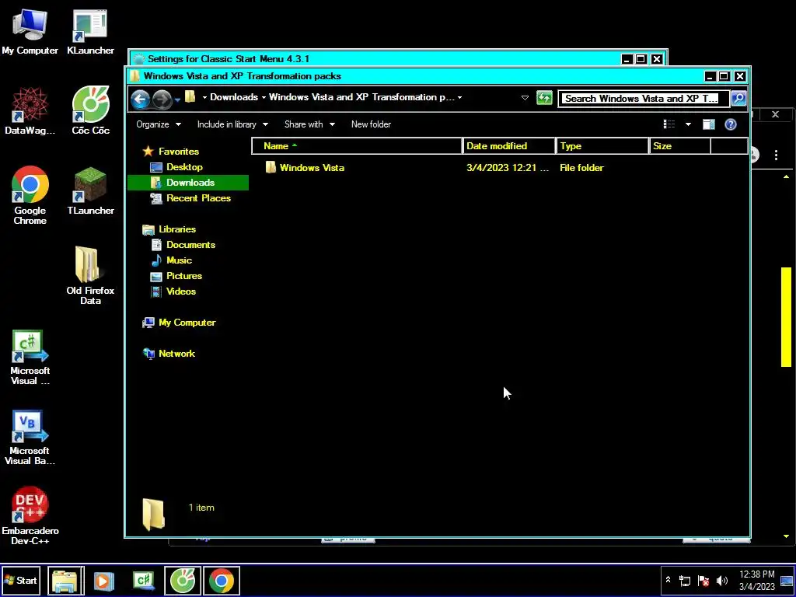Change your view icon in toolbar
The height and width of the screenshot is (597, 796).
669,124
